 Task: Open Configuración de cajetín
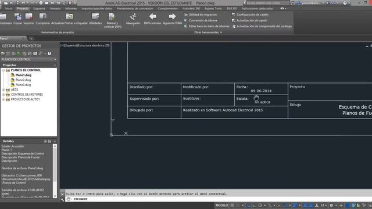tap(250, 15)
